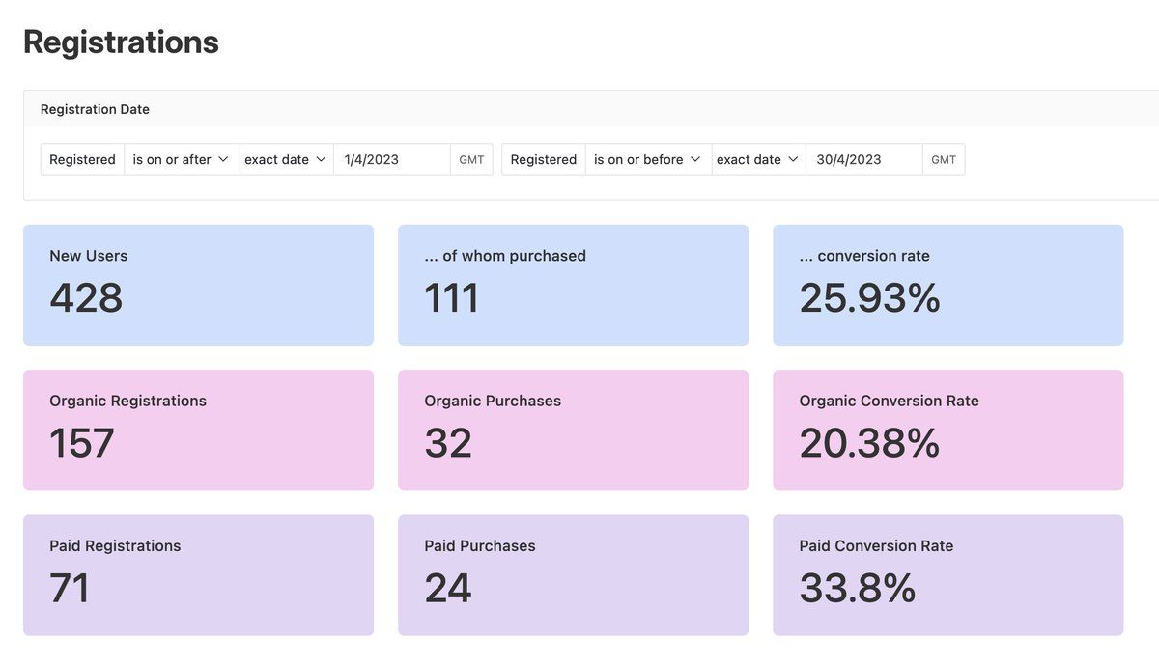Click the conversion rate card showing 25.93%
The image size is (1159, 666).
pyautogui.click(x=947, y=285)
